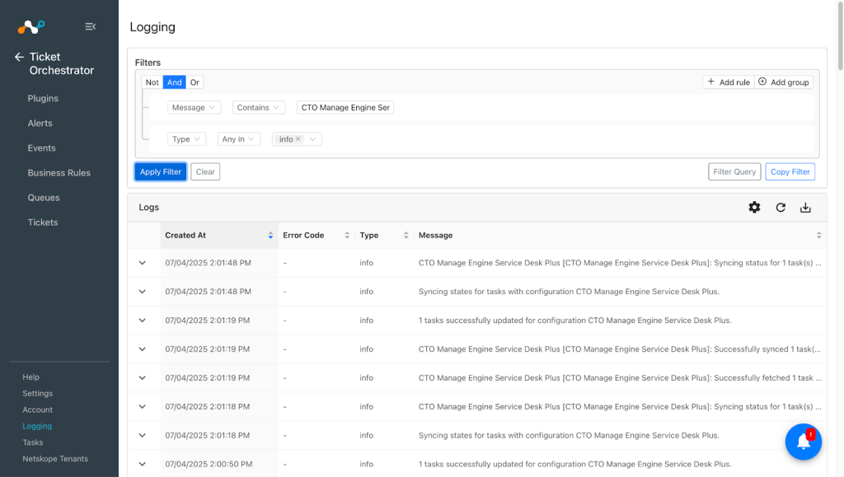Edit the CTO Manage Engine Ser filter text
The height and width of the screenshot is (477, 844).
pos(345,108)
